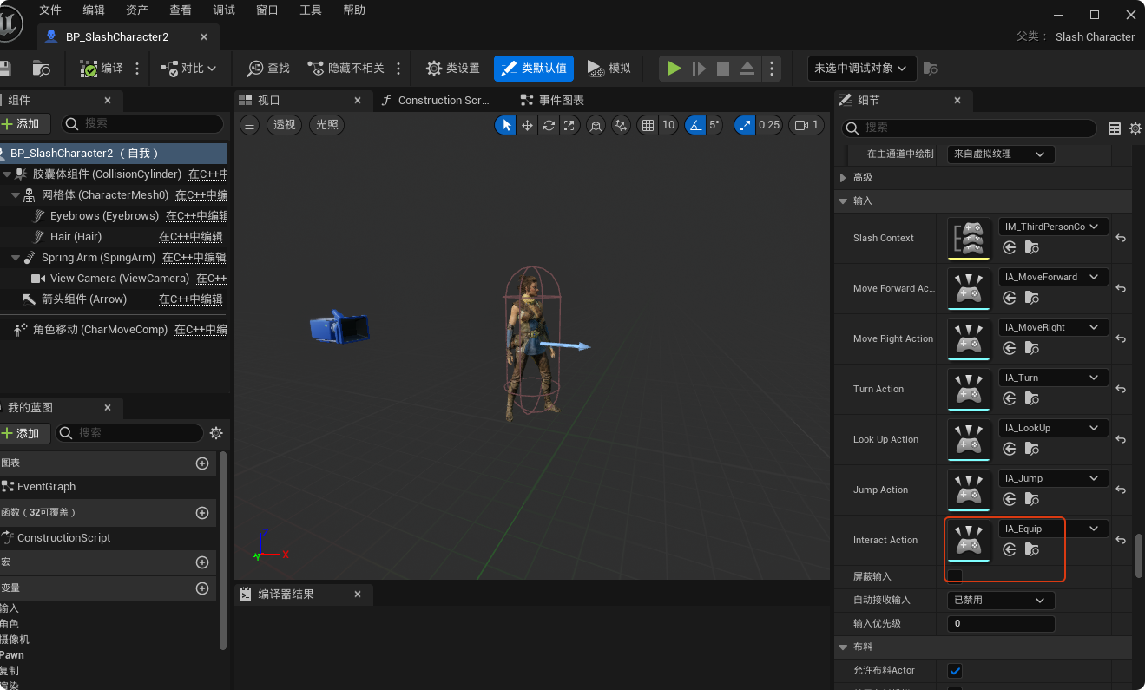Open the Asset (资产) menu
The width and height of the screenshot is (1145, 690).
pyautogui.click(x=137, y=10)
